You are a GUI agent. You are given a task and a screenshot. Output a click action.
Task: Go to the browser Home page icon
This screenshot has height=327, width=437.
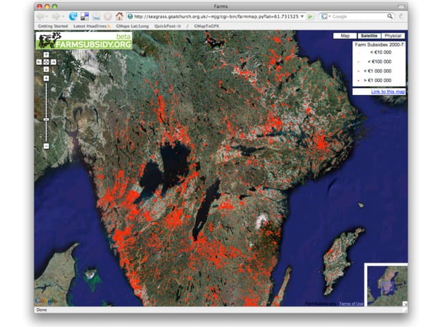119,16
